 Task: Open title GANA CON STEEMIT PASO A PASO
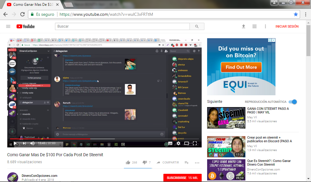268,110
